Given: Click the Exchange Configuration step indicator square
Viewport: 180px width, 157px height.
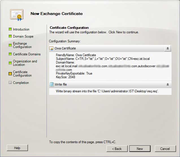Looking at the screenshot, I should (x=10, y=45).
